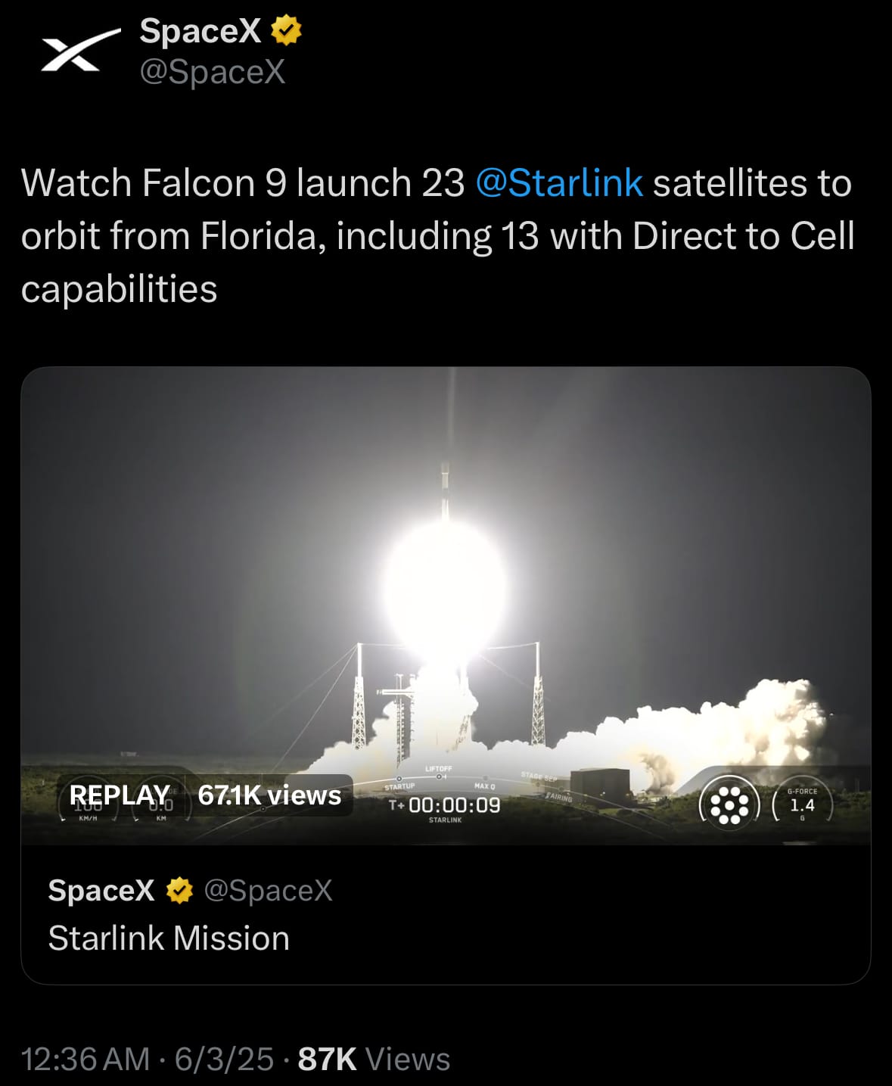Open the @SpaceX handle in broadcast card
The height and width of the screenshot is (1086, 892).
click(x=269, y=891)
